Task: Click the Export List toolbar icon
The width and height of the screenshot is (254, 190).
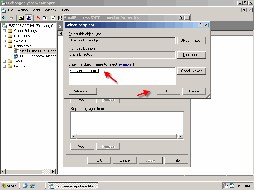Action: (60, 18)
